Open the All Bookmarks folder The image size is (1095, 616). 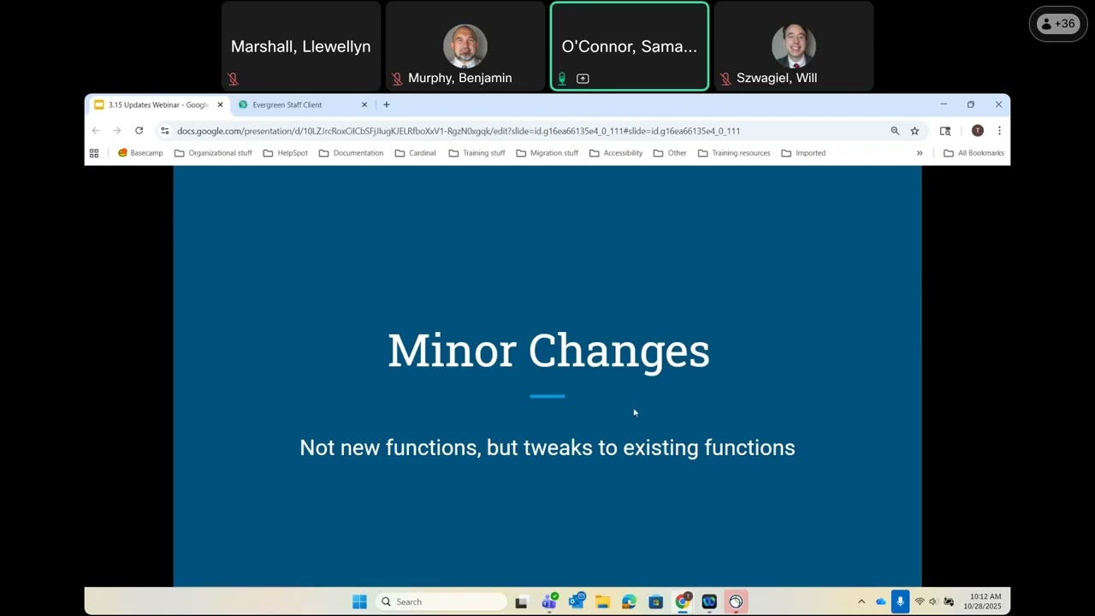[x=974, y=153]
